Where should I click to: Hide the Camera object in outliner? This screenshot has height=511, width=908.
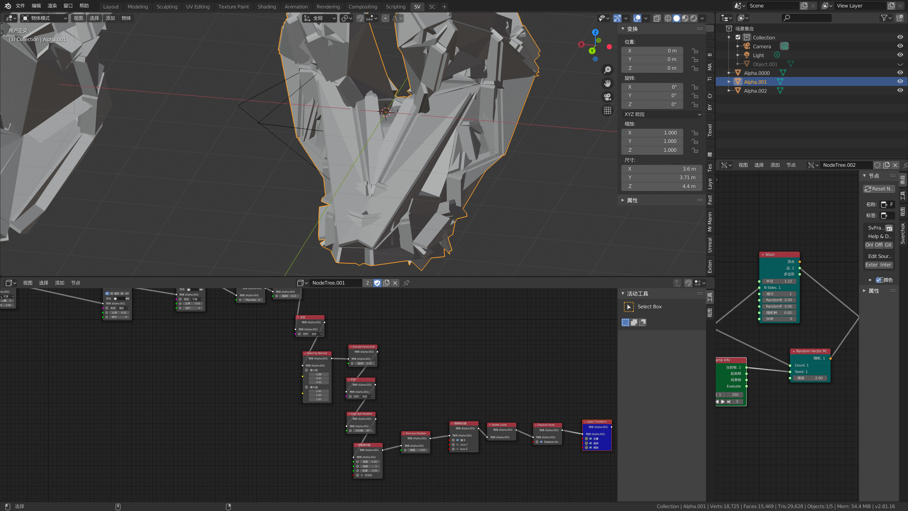pos(900,46)
